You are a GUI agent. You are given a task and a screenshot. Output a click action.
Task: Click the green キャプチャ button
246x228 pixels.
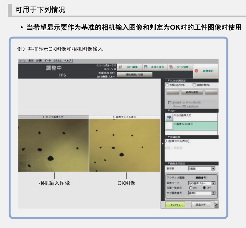click(x=175, y=205)
